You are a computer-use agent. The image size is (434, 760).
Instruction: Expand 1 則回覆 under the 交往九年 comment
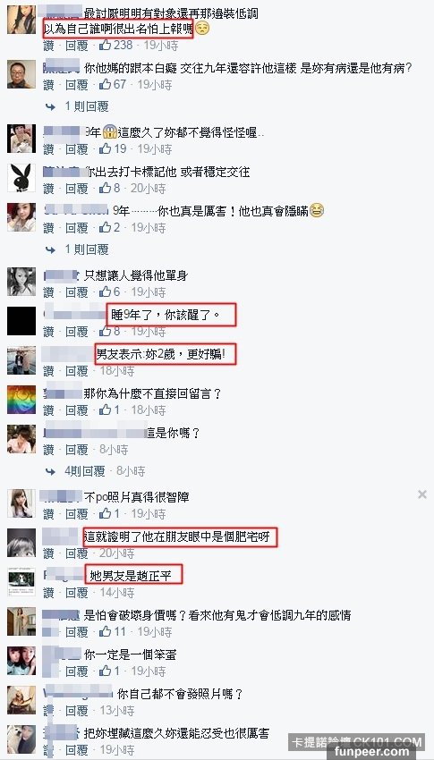(87, 106)
